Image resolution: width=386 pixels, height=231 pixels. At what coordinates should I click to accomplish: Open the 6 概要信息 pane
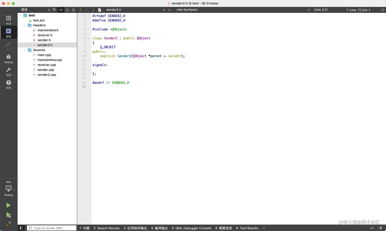[224, 228]
